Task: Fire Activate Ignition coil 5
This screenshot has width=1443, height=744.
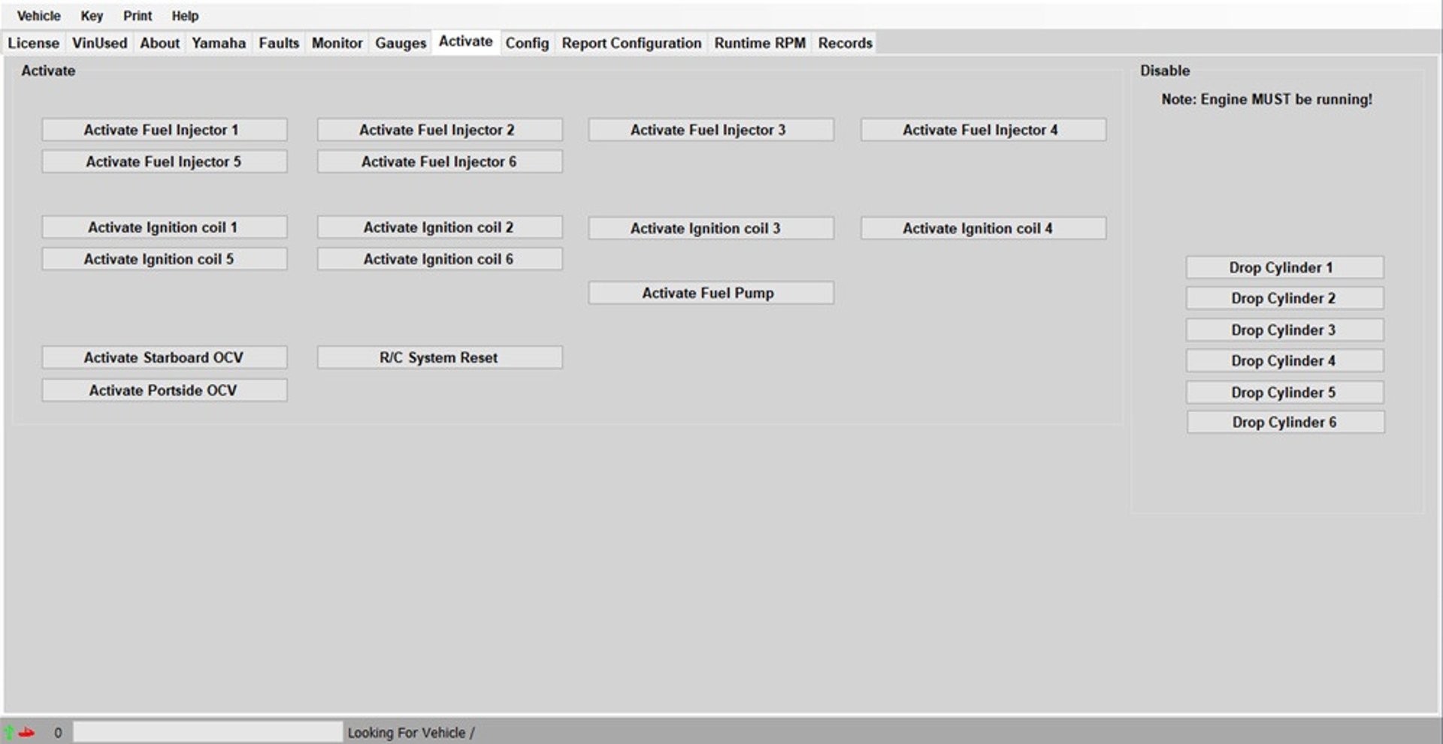Action: pyautogui.click(x=165, y=259)
